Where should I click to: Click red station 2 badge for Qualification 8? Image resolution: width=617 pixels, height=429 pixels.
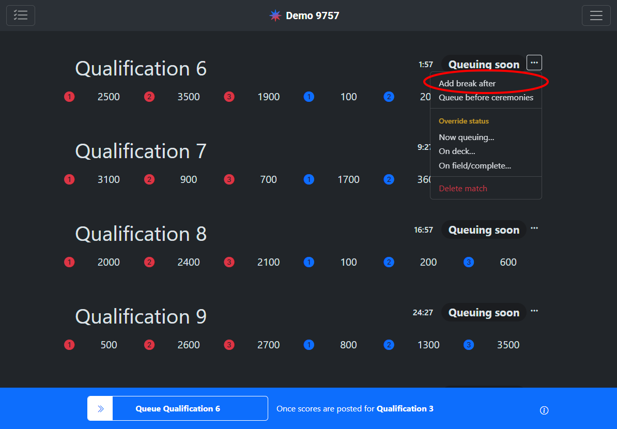click(x=149, y=262)
